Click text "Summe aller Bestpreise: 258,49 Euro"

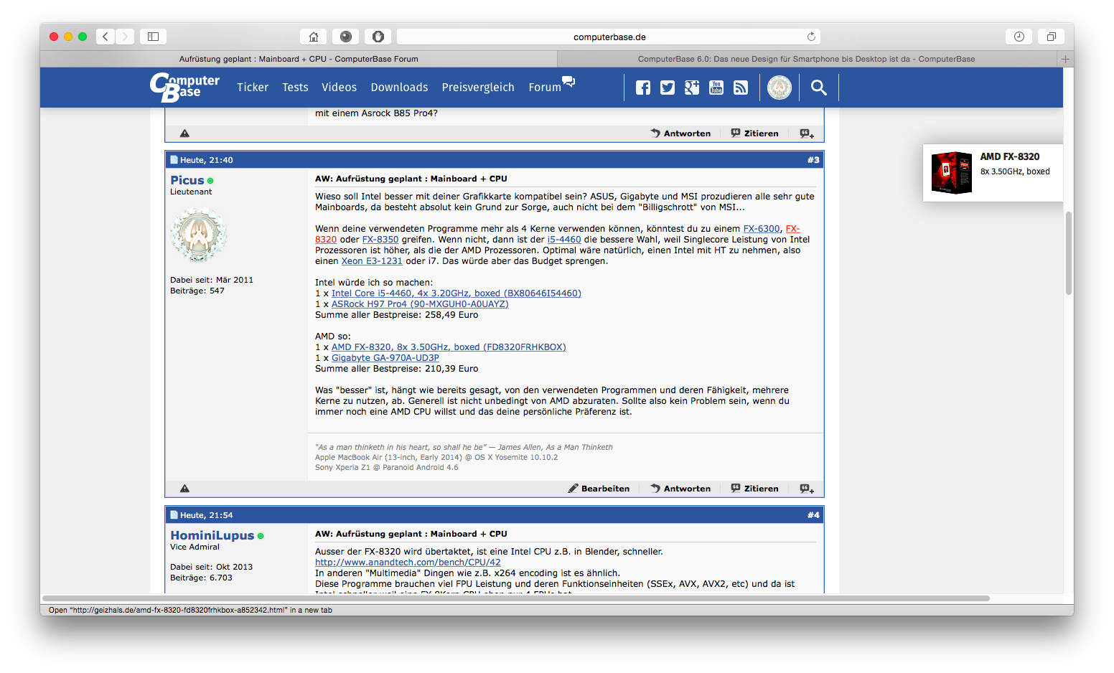(x=396, y=315)
